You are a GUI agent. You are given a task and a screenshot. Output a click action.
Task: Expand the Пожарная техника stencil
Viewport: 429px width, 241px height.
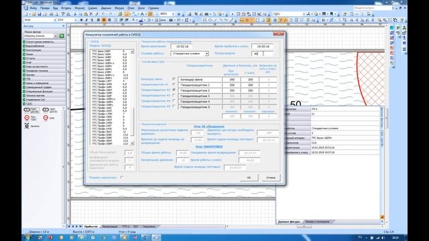[x=44, y=71]
